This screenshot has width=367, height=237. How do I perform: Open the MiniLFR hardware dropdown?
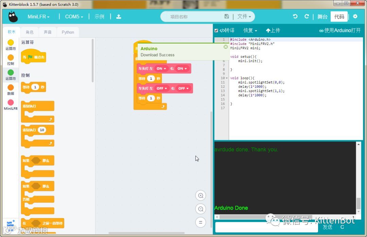[38, 17]
